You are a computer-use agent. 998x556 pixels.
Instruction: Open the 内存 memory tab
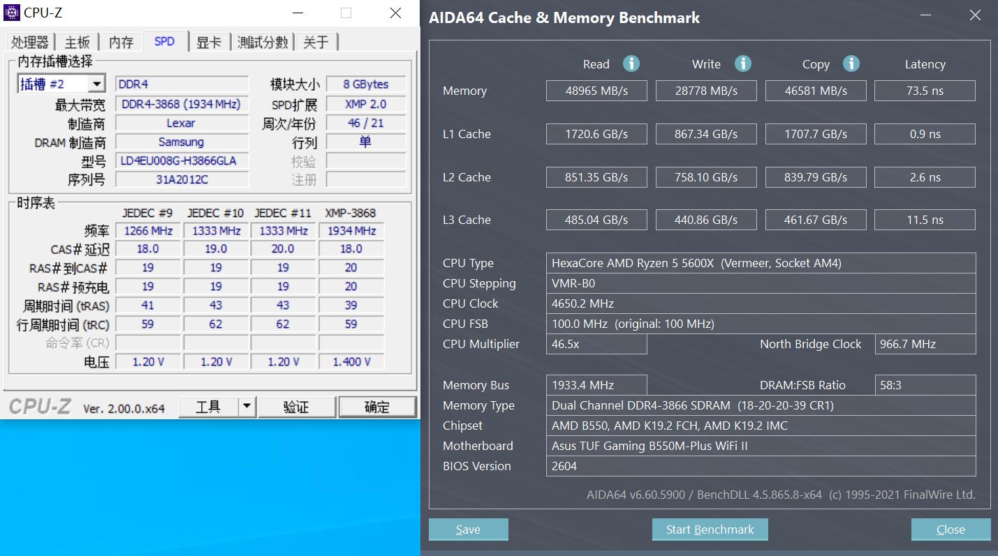(120, 42)
